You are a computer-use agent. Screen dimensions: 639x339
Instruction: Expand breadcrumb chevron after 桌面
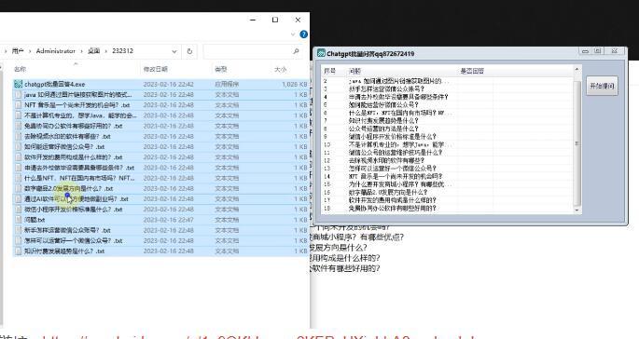[x=106, y=51]
